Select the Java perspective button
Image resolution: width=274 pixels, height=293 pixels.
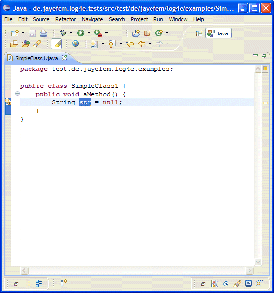pyautogui.click(x=218, y=33)
